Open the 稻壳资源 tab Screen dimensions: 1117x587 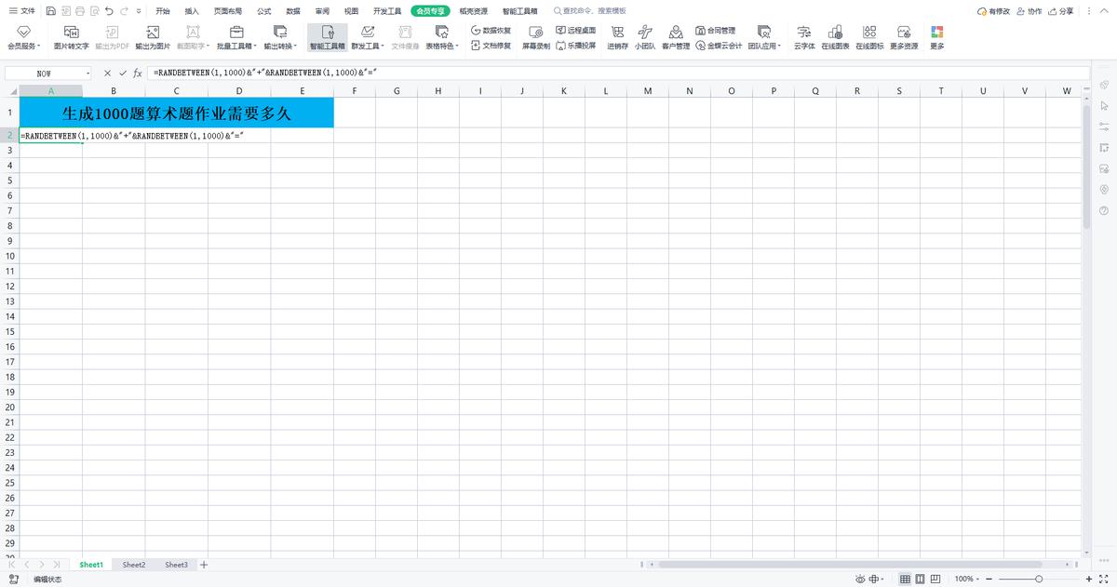click(474, 11)
